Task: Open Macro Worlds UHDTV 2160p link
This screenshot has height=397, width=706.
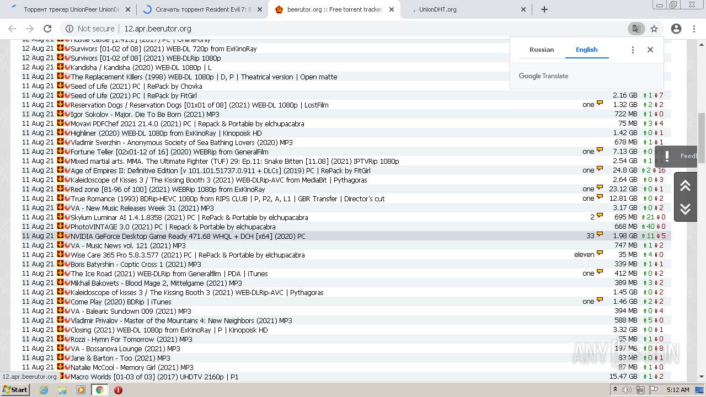Action: (154, 377)
